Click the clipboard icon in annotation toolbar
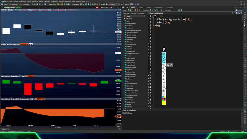Image resolution: width=247 pixels, height=139 pixels. tap(164, 94)
